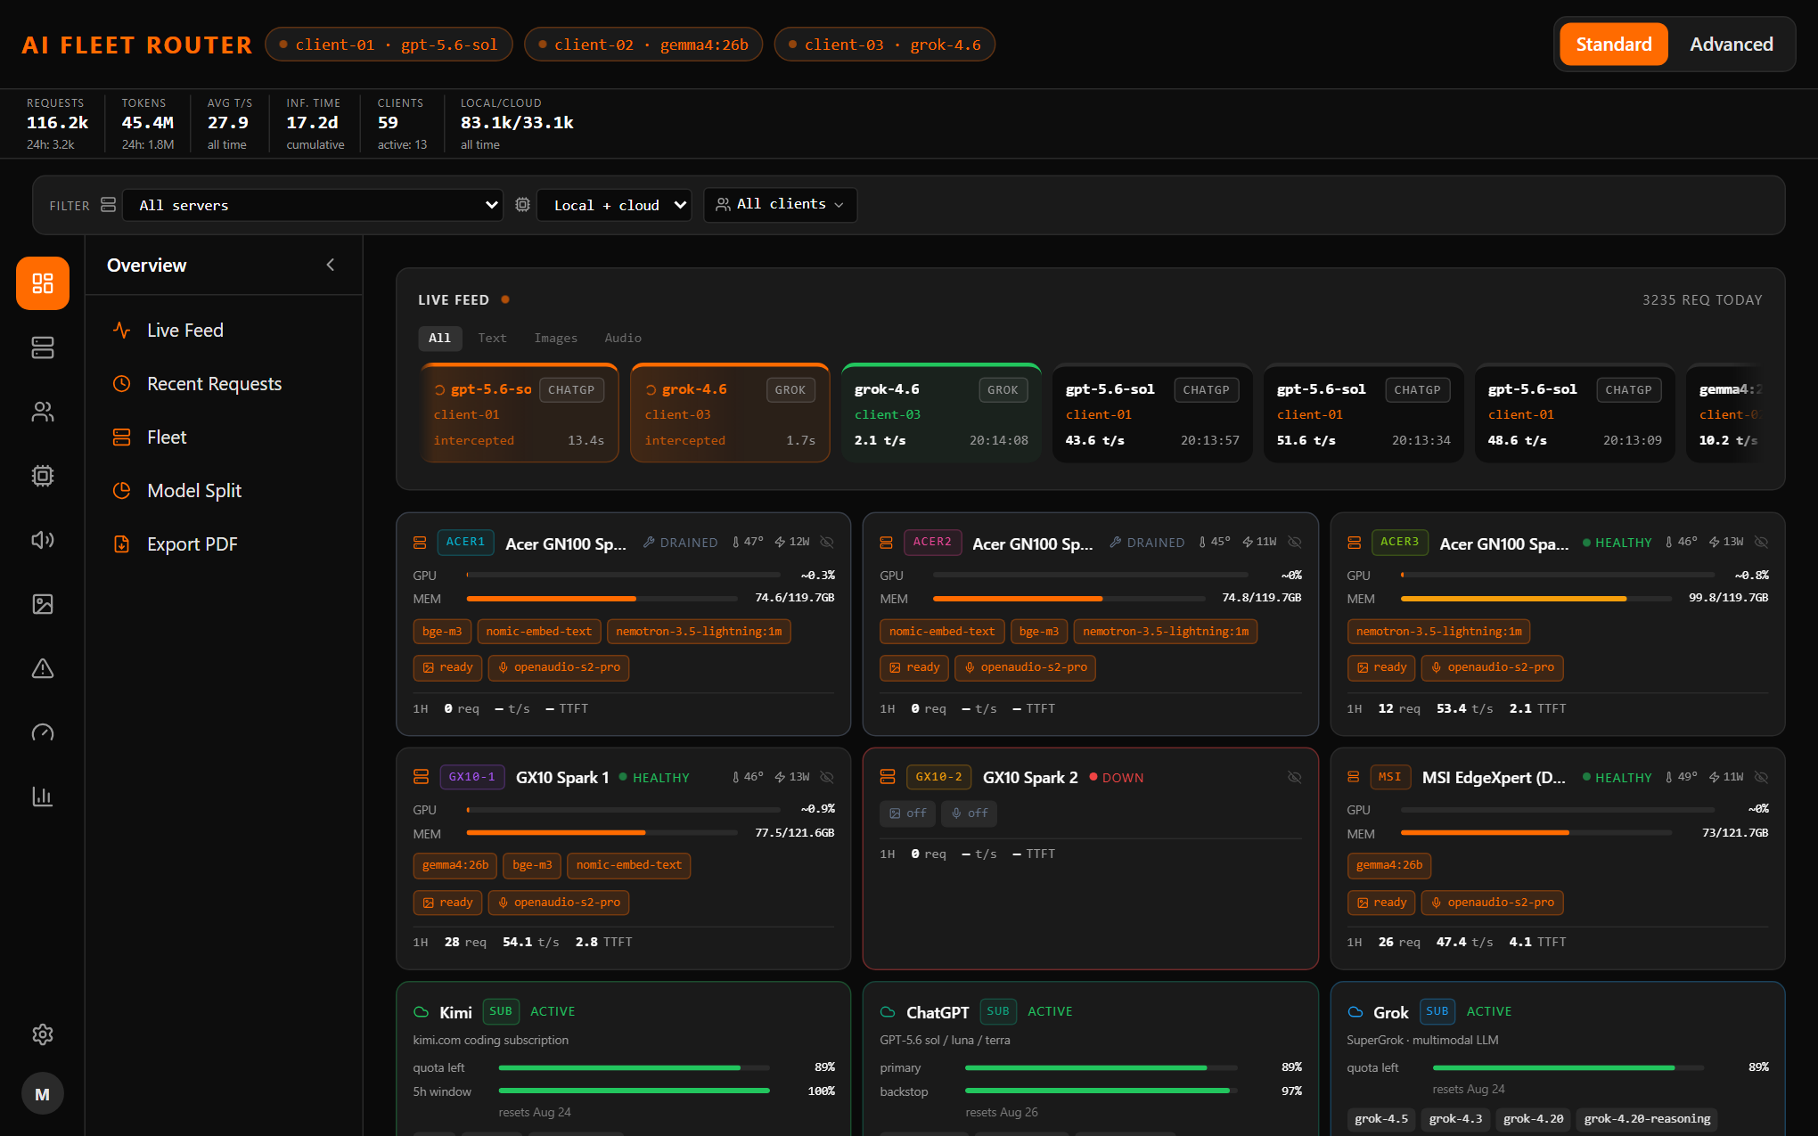Viewport: 1818px width, 1136px height.
Task: Select the Audio tab in Live Feed
Action: click(x=623, y=338)
